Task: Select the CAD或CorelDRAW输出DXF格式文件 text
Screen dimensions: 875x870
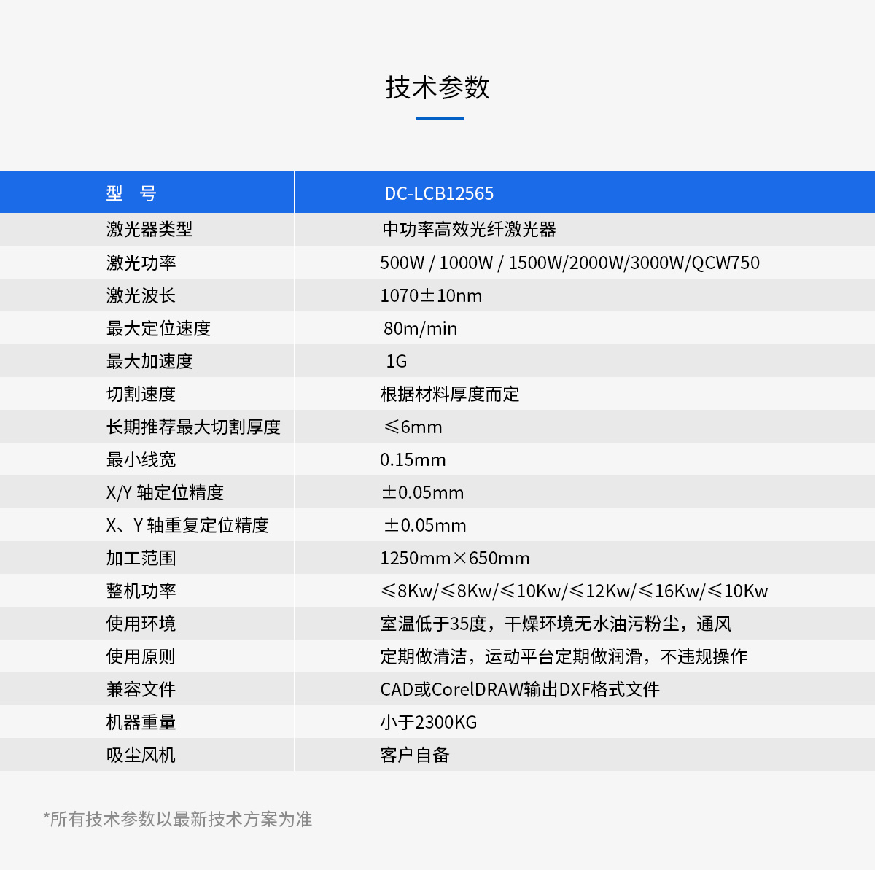Action: (520, 689)
